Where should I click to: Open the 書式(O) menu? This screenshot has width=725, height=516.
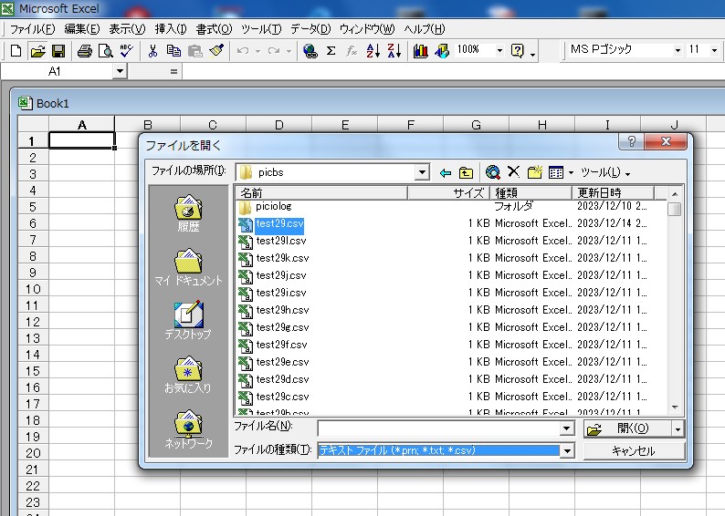point(214,29)
